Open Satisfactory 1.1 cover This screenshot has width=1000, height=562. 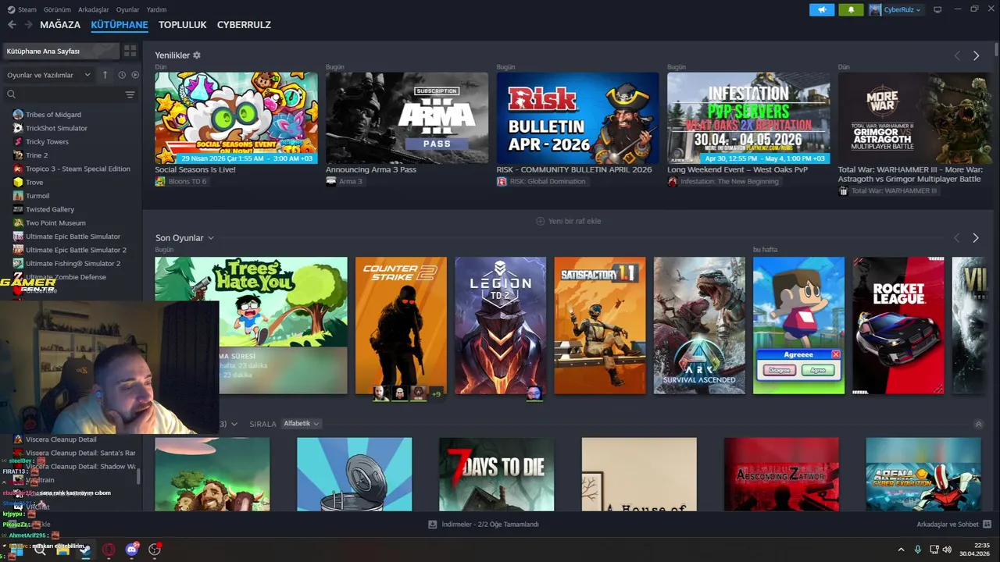coord(600,325)
